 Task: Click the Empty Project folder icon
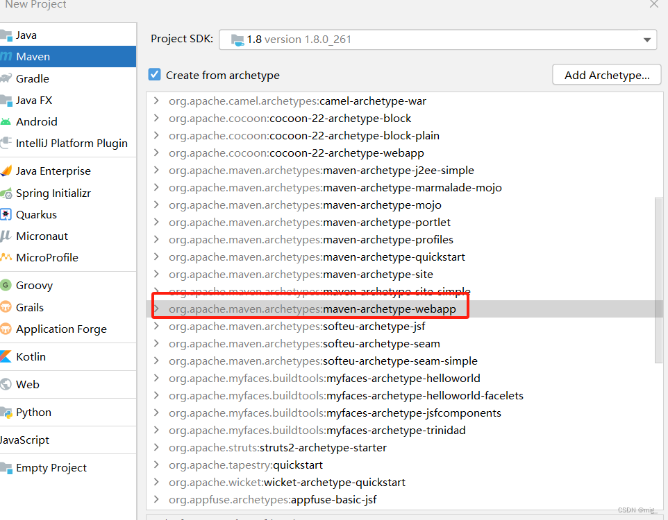click(x=6, y=468)
